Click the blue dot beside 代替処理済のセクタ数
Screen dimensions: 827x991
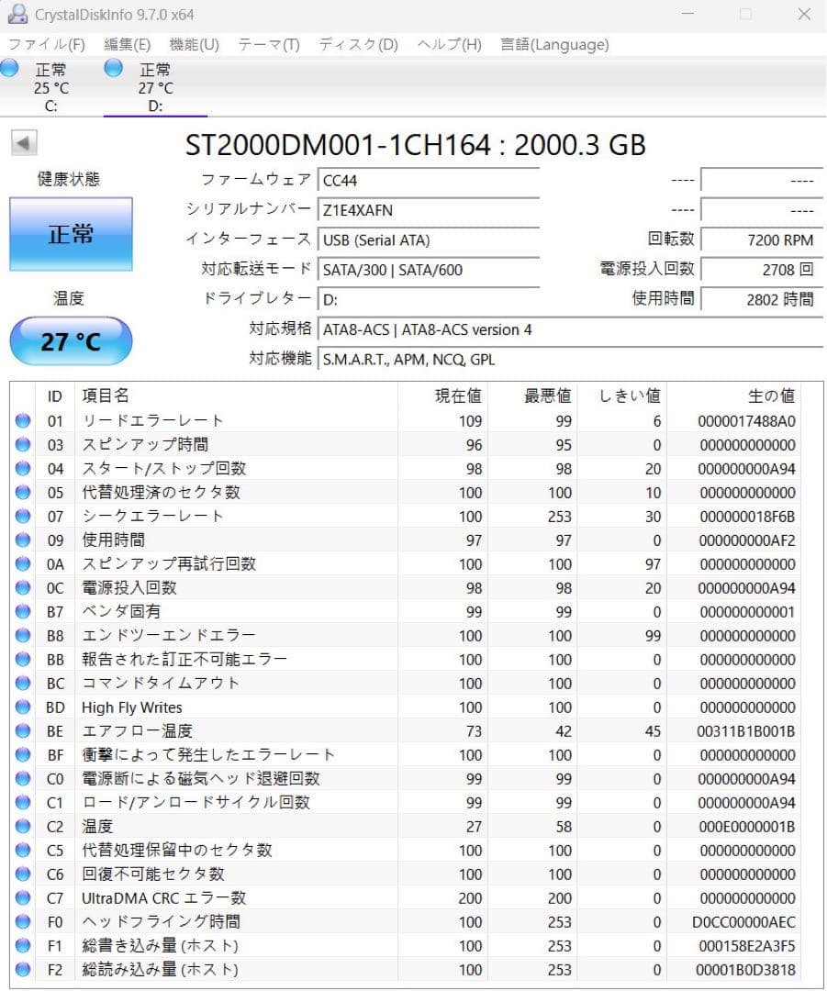(23, 492)
